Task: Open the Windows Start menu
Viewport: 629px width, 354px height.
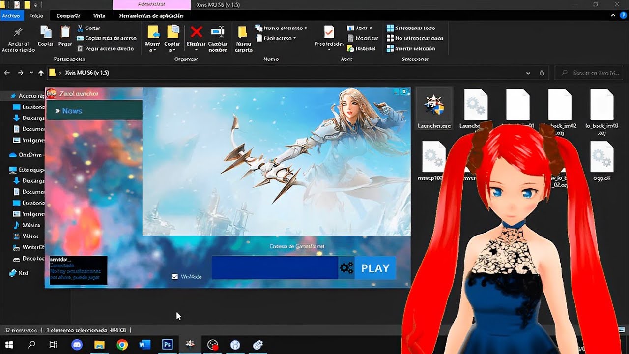Action: pos(9,345)
